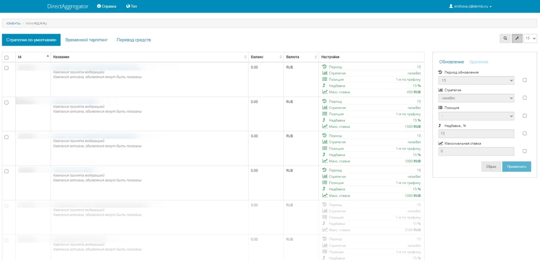Check the select-all checkbox in table header

pyautogui.click(x=7, y=58)
